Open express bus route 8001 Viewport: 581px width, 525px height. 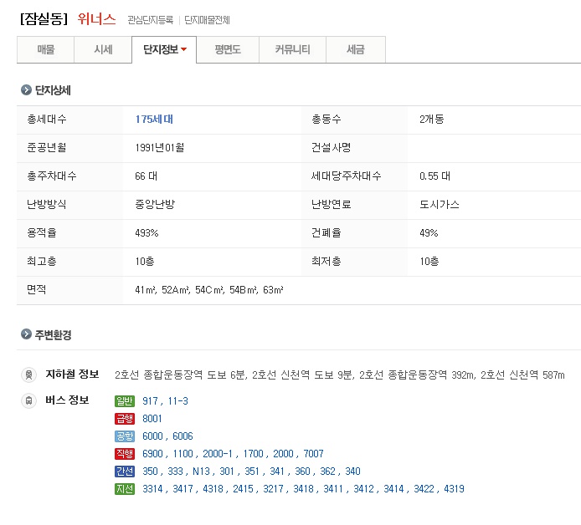(x=152, y=419)
